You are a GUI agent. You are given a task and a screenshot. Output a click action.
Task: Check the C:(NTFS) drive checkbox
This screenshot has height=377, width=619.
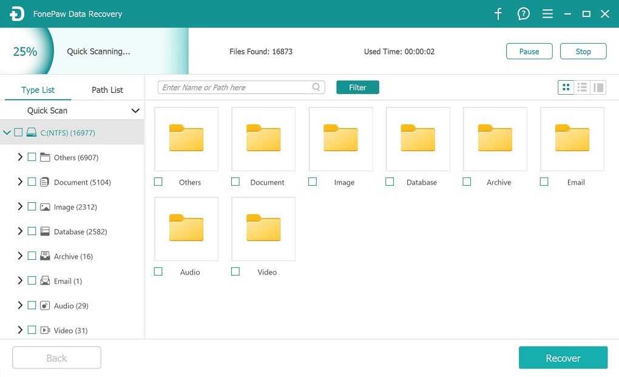click(18, 132)
